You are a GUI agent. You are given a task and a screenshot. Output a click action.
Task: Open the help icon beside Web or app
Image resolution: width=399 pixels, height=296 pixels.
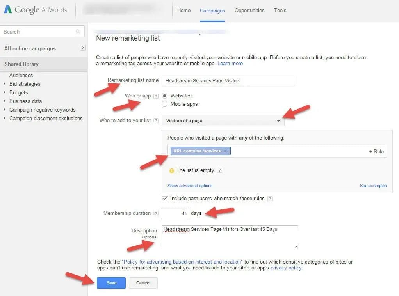155,96
